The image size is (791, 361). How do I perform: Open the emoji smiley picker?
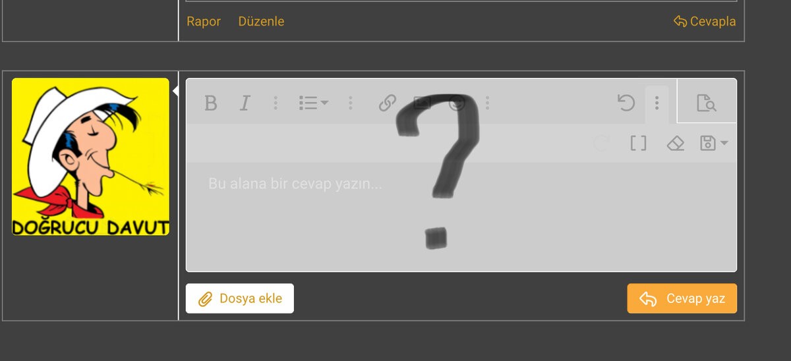click(456, 103)
